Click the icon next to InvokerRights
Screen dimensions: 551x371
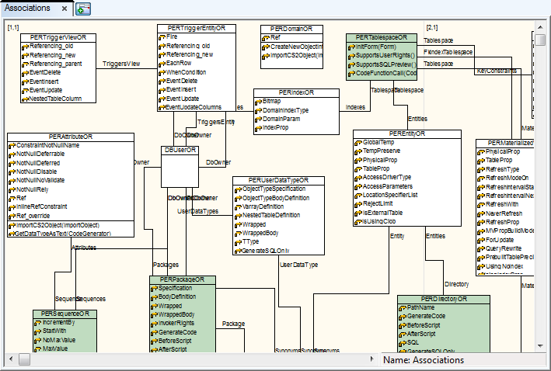[x=154, y=323]
